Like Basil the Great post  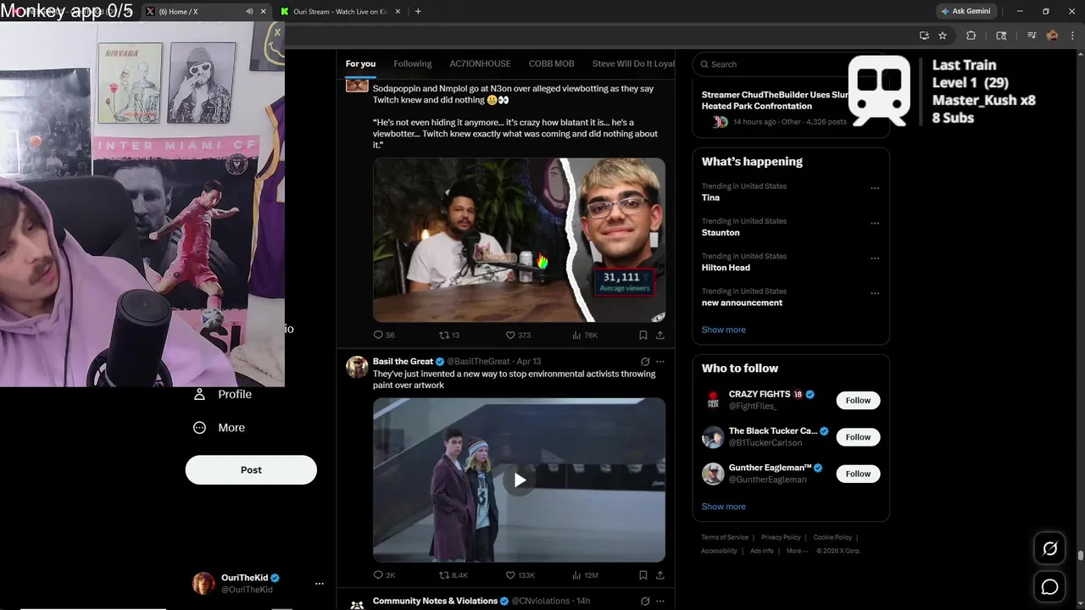click(520, 575)
